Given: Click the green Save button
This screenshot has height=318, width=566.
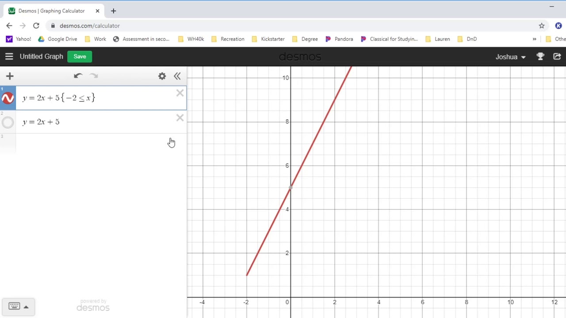Looking at the screenshot, I should click(x=80, y=57).
